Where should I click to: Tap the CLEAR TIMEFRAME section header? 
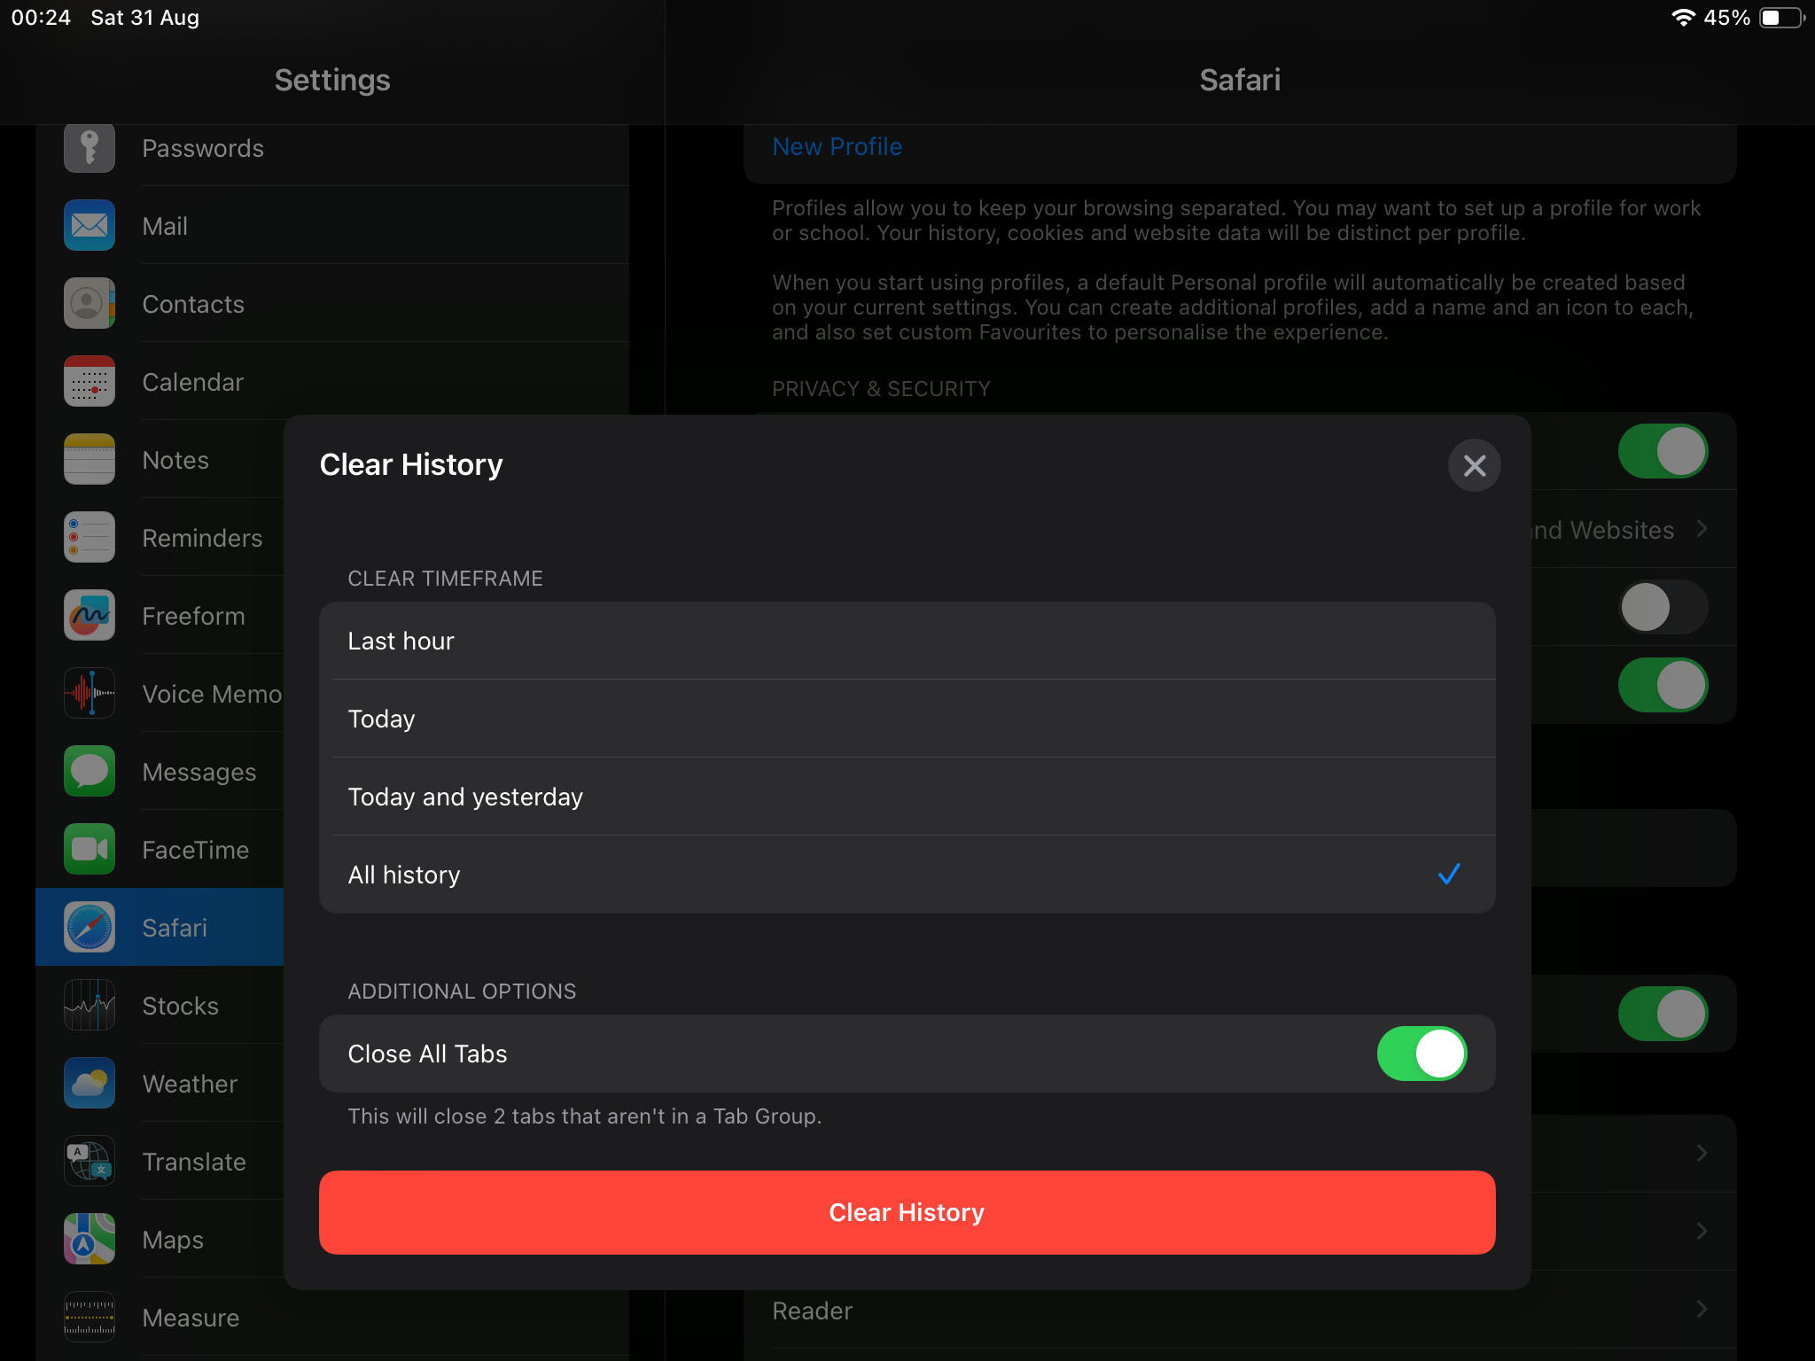445,579
